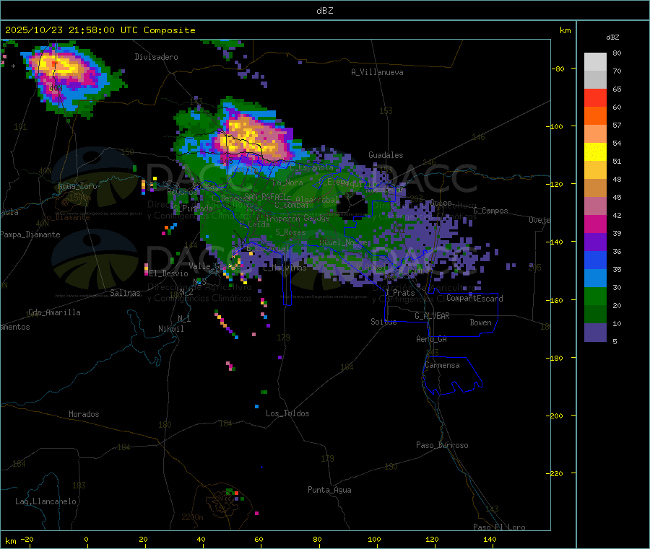Select the magenta 42 dBZ legend swatch
This screenshot has width=650, height=549.
click(x=595, y=224)
